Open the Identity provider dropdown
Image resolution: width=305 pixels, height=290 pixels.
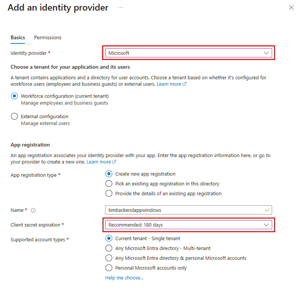click(188, 53)
